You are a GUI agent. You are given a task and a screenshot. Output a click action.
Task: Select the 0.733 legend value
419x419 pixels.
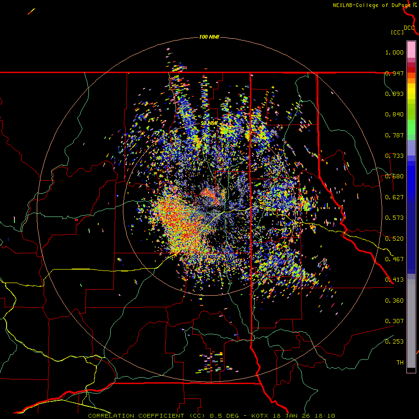coord(394,156)
